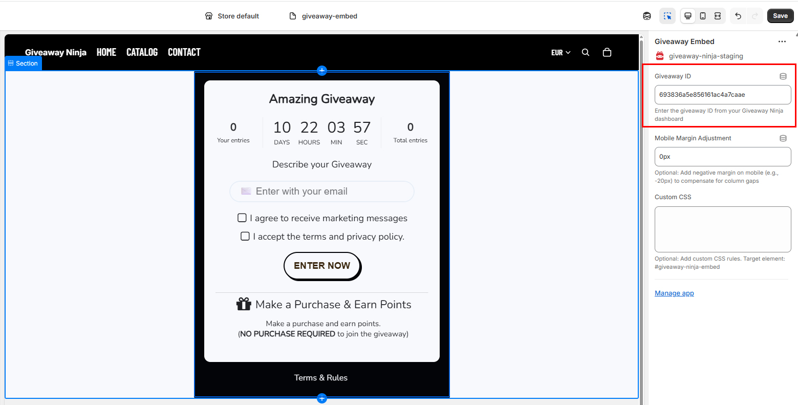Click the ENTER NOW button
The image size is (798, 405).
pos(322,266)
